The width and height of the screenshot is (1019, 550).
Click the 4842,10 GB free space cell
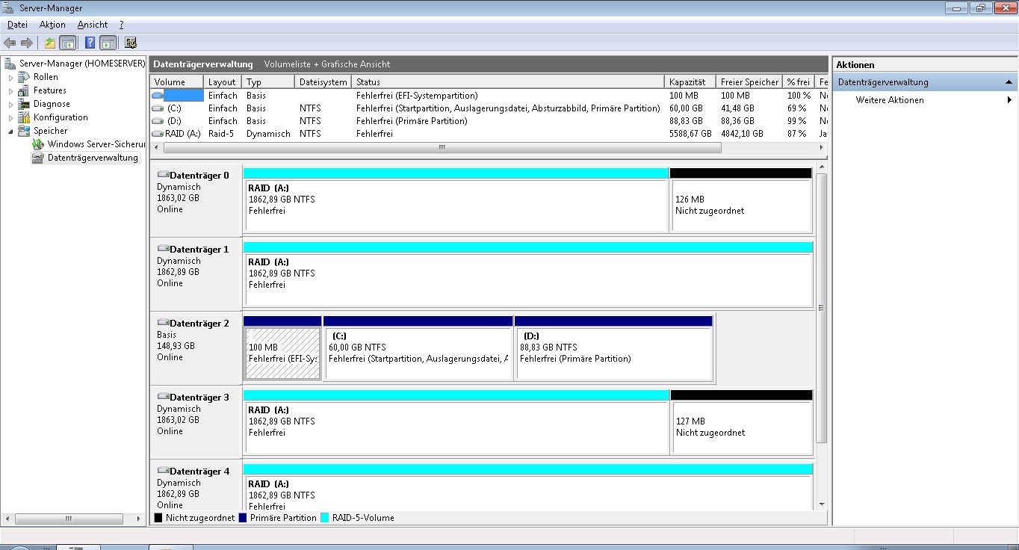(742, 134)
